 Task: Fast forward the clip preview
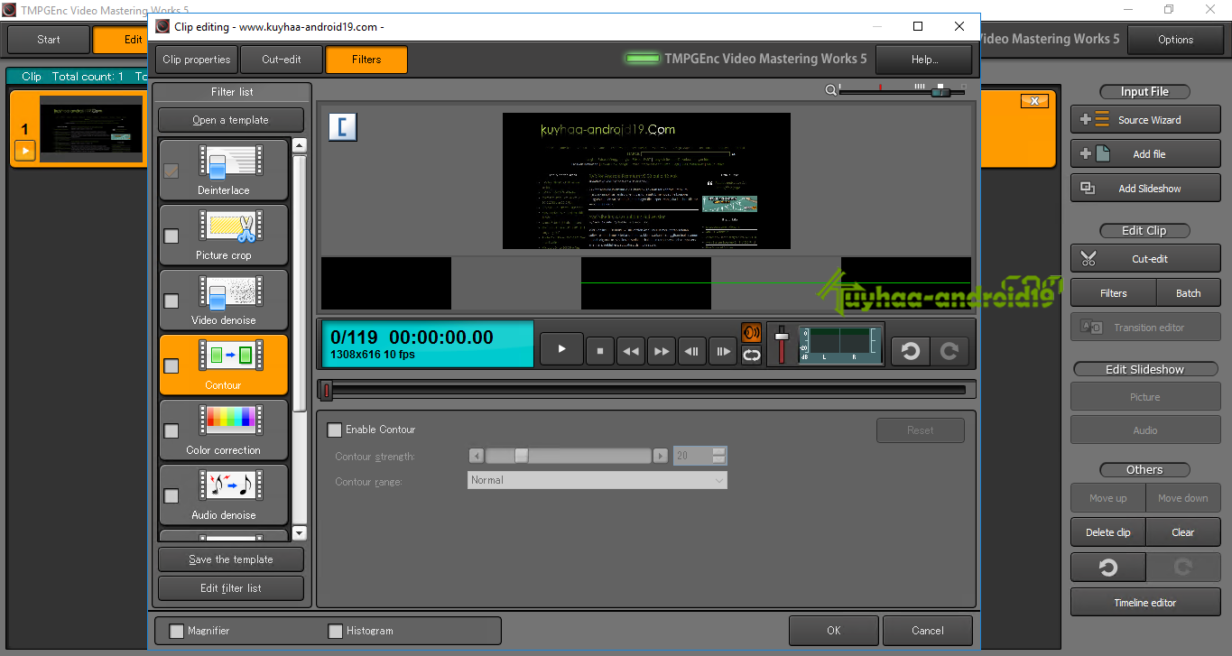pos(662,351)
